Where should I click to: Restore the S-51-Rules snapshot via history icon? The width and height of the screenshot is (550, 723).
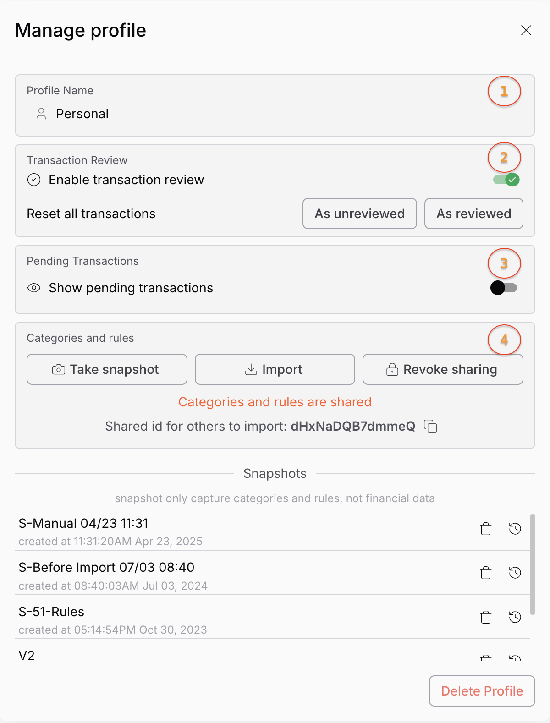point(514,617)
